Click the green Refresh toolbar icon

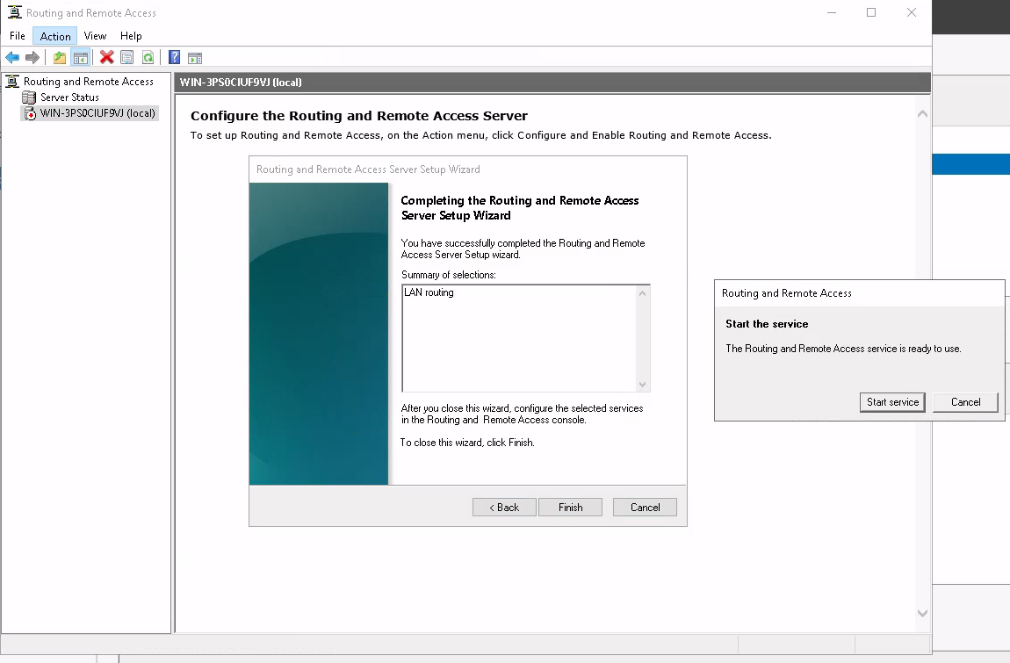click(x=148, y=58)
